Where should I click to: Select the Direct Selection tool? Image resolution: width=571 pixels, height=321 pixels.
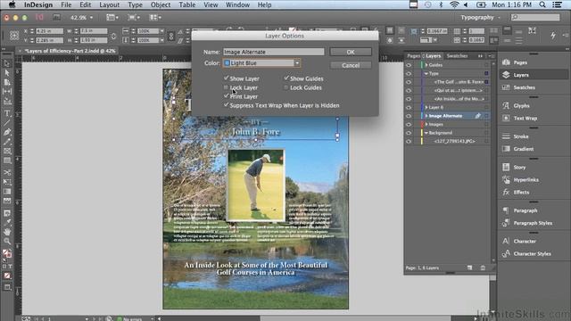[x=7, y=73]
